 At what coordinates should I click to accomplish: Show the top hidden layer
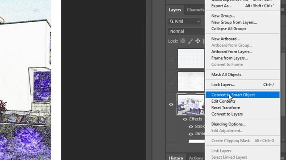pyautogui.click(x=171, y=59)
